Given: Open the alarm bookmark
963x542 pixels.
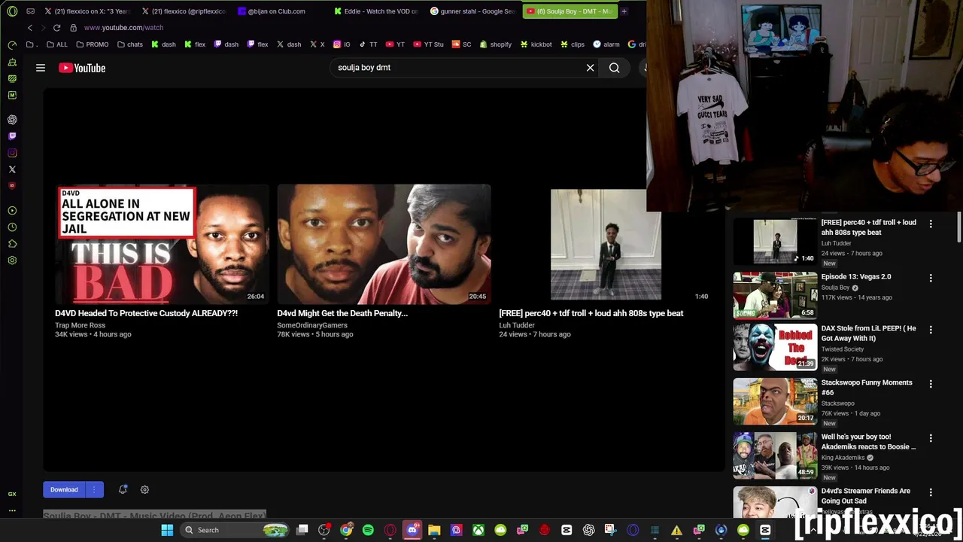Looking at the screenshot, I should (606, 44).
